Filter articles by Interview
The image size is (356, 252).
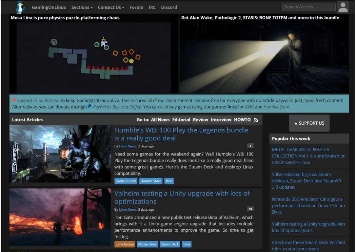click(x=221, y=120)
